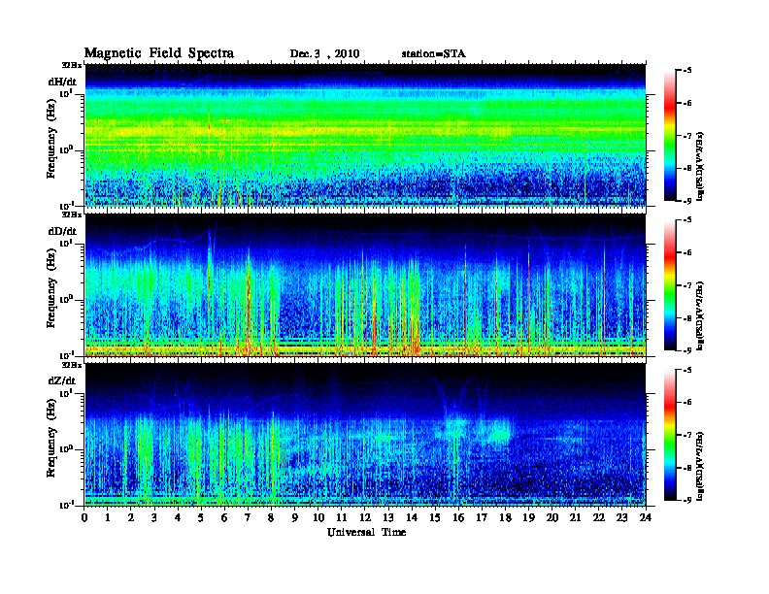
Task: Click the "15" tick on the Universal Time axis
Action: [435, 517]
